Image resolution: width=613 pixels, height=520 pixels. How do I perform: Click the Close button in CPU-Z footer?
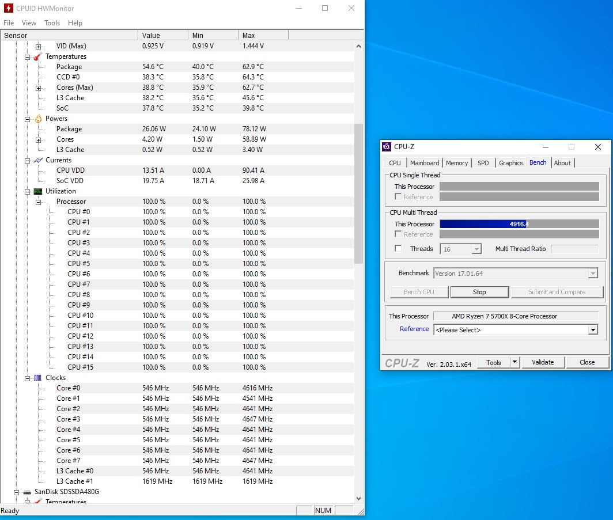point(587,362)
